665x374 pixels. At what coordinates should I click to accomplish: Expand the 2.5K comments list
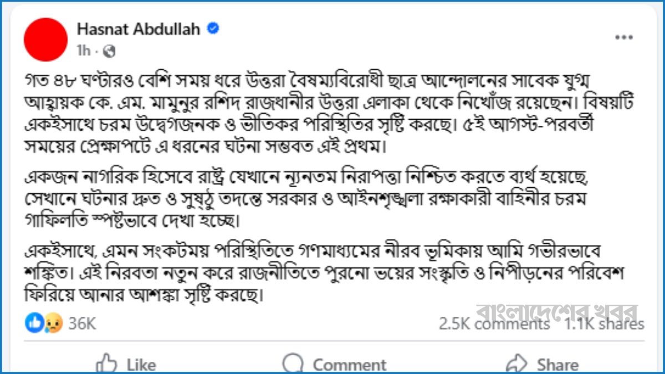pos(494,324)
